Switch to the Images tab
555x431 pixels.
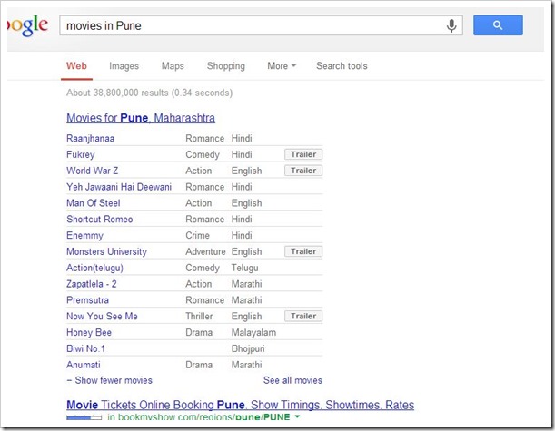124,66
